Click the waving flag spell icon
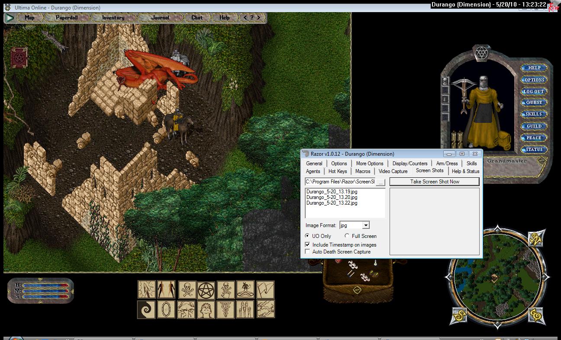The image size is (561, 340). pyautogui.click(x=265, y=289)
